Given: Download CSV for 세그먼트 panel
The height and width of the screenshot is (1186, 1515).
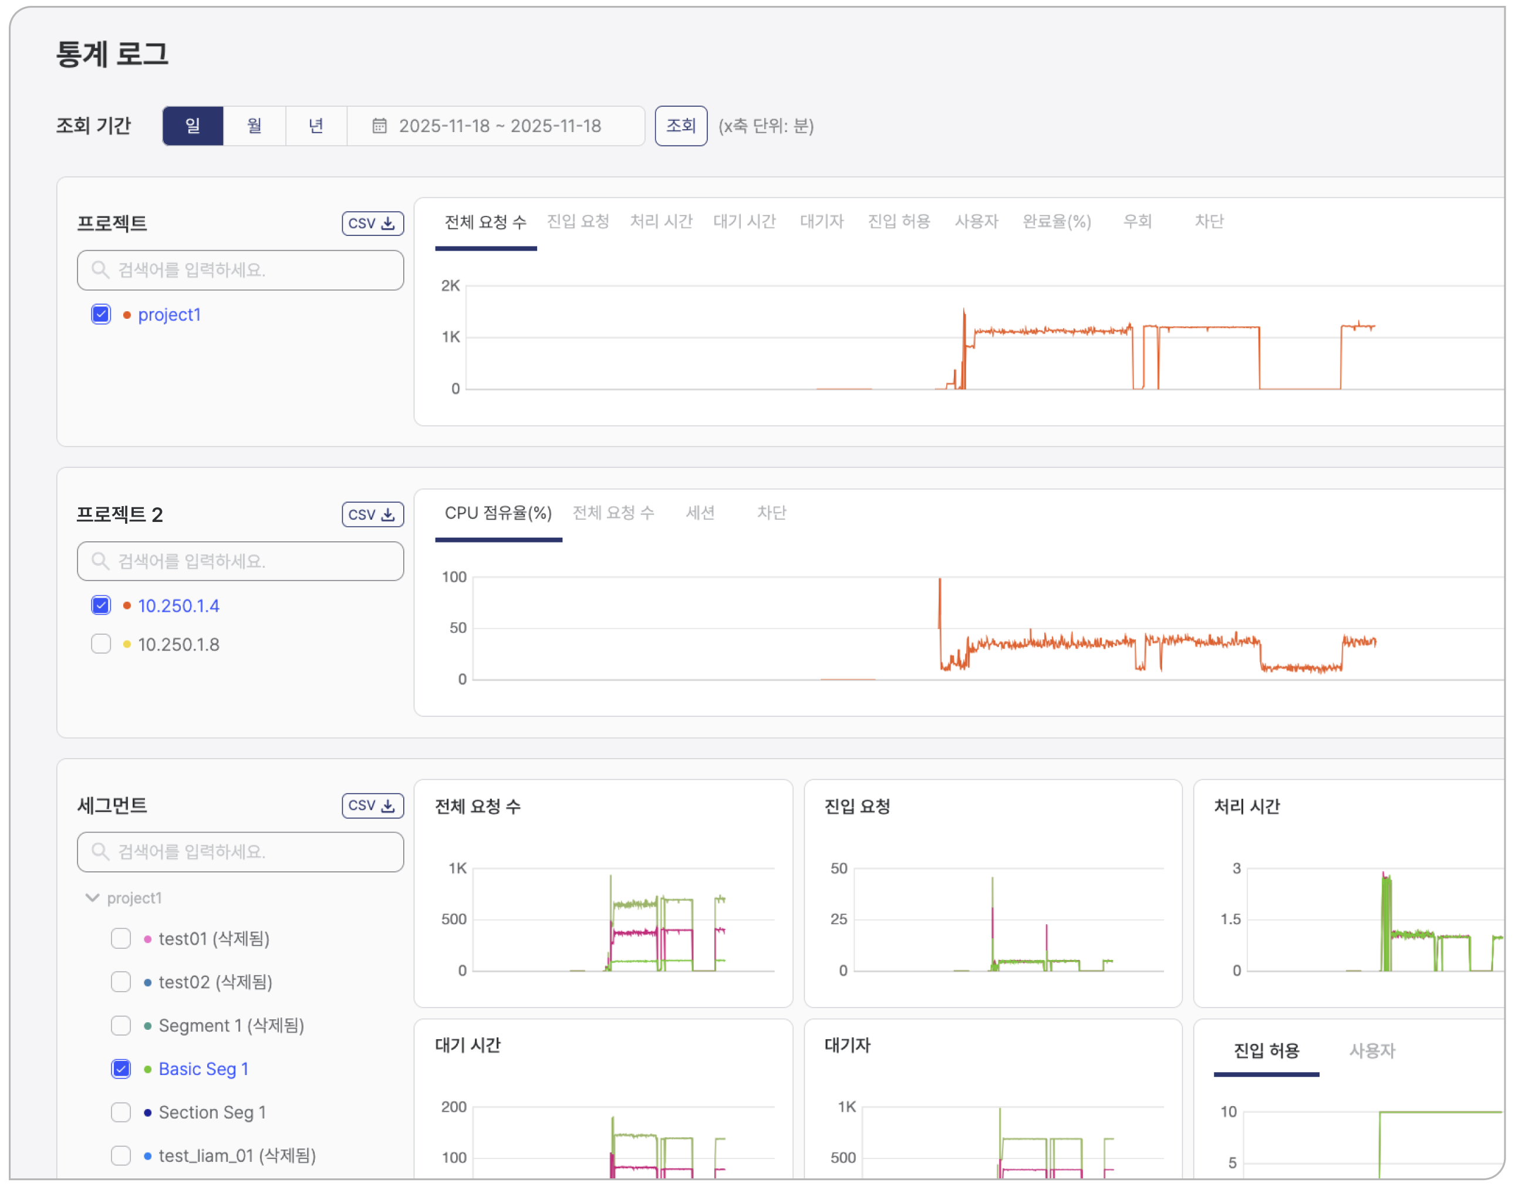Looking at the screenshot, I should click(372, 805).
